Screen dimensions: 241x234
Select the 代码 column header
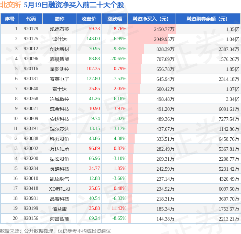click(31, 19)
